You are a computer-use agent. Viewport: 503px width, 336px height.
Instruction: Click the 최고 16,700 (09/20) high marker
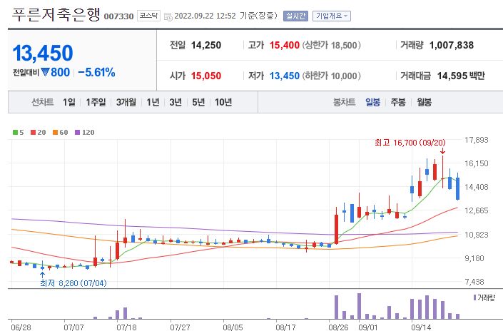410,143
